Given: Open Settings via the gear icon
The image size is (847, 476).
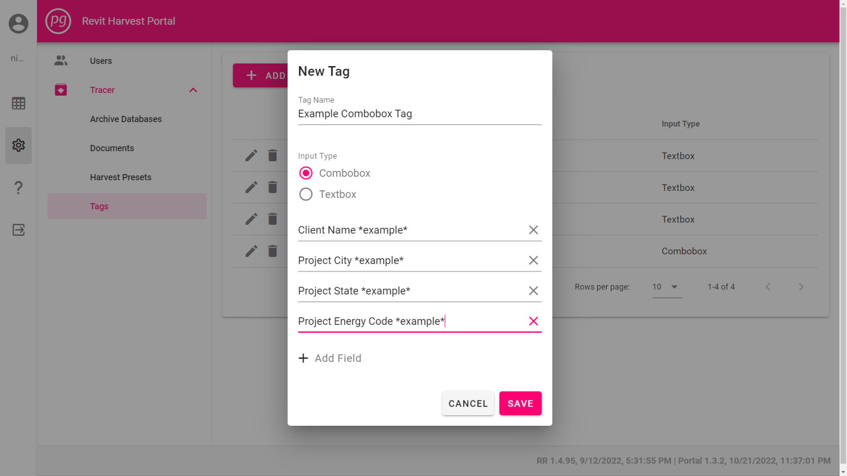Looking at the screenshot, I should (x=18, y=145).
